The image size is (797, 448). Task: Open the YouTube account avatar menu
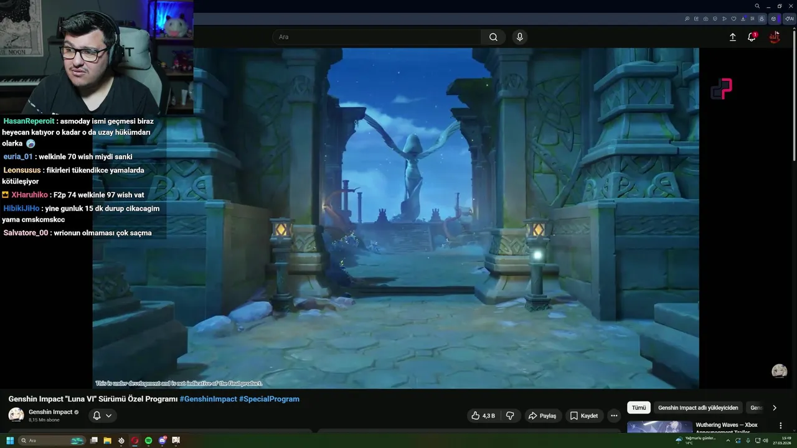(x=775, y=37)
